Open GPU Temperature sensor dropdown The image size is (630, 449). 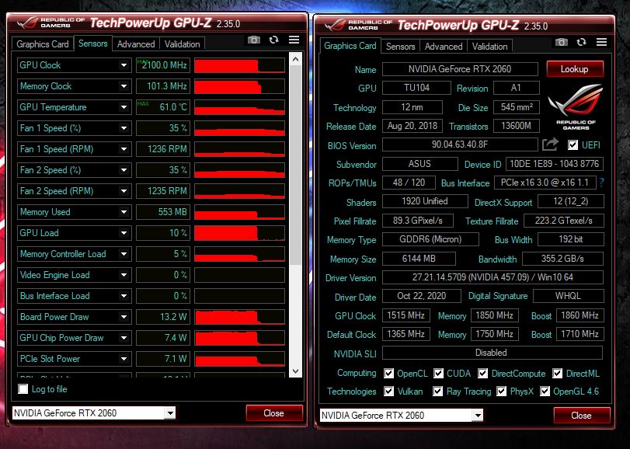[124, 107]
